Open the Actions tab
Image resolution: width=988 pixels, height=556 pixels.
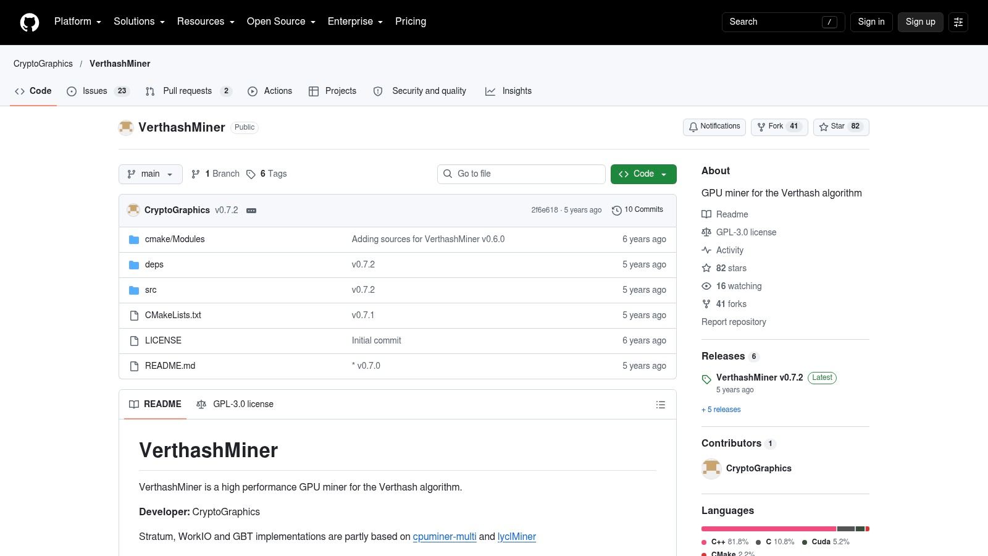(x=270, y=91)
